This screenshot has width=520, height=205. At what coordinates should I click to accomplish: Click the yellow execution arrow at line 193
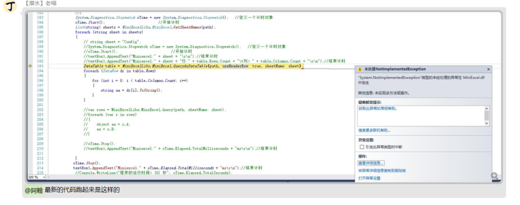point(30,66)
